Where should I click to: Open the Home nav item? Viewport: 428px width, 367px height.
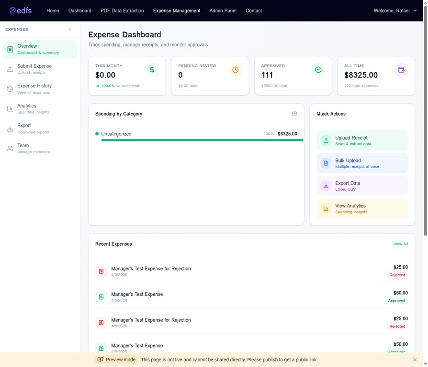(x=53, y=11)
